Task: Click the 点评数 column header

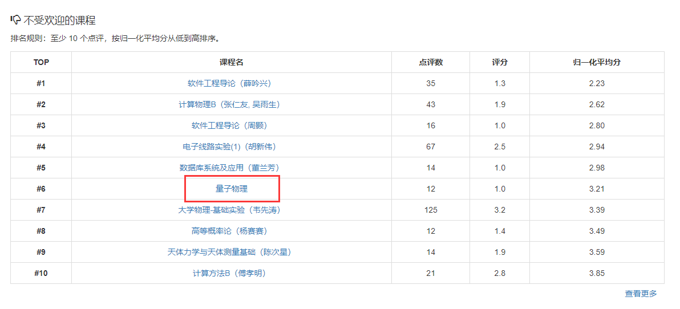Action: pyautogui.click(x=431, y=62)
